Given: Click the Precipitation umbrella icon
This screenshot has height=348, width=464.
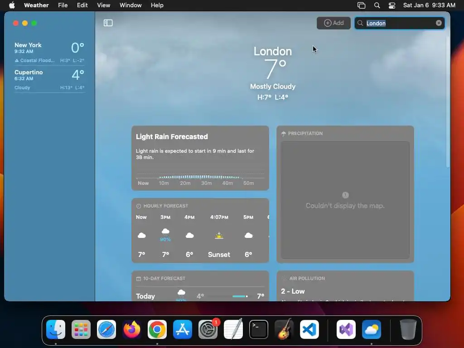Looking at the screenshot, I should tap(284, 134).
